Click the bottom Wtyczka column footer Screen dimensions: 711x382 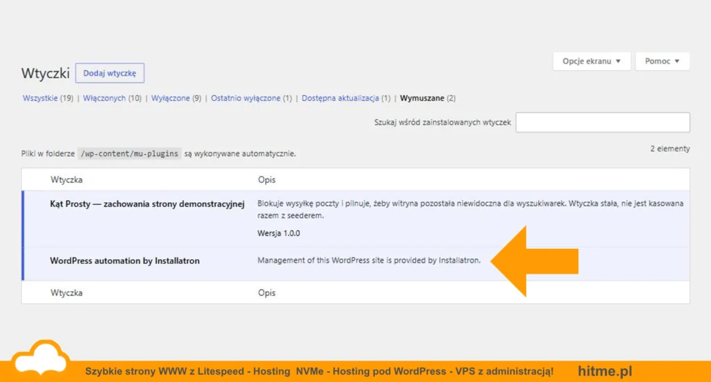(66, 292)
